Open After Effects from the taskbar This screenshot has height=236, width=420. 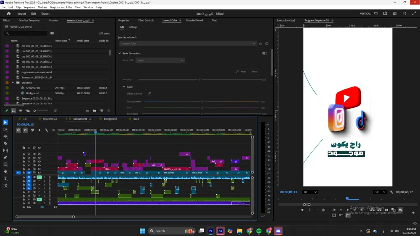[220, 231]
